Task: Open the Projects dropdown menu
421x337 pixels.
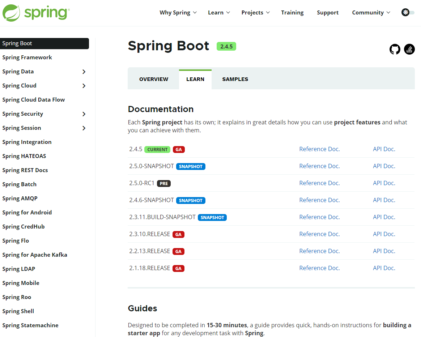Action: (x=255, y=13)
